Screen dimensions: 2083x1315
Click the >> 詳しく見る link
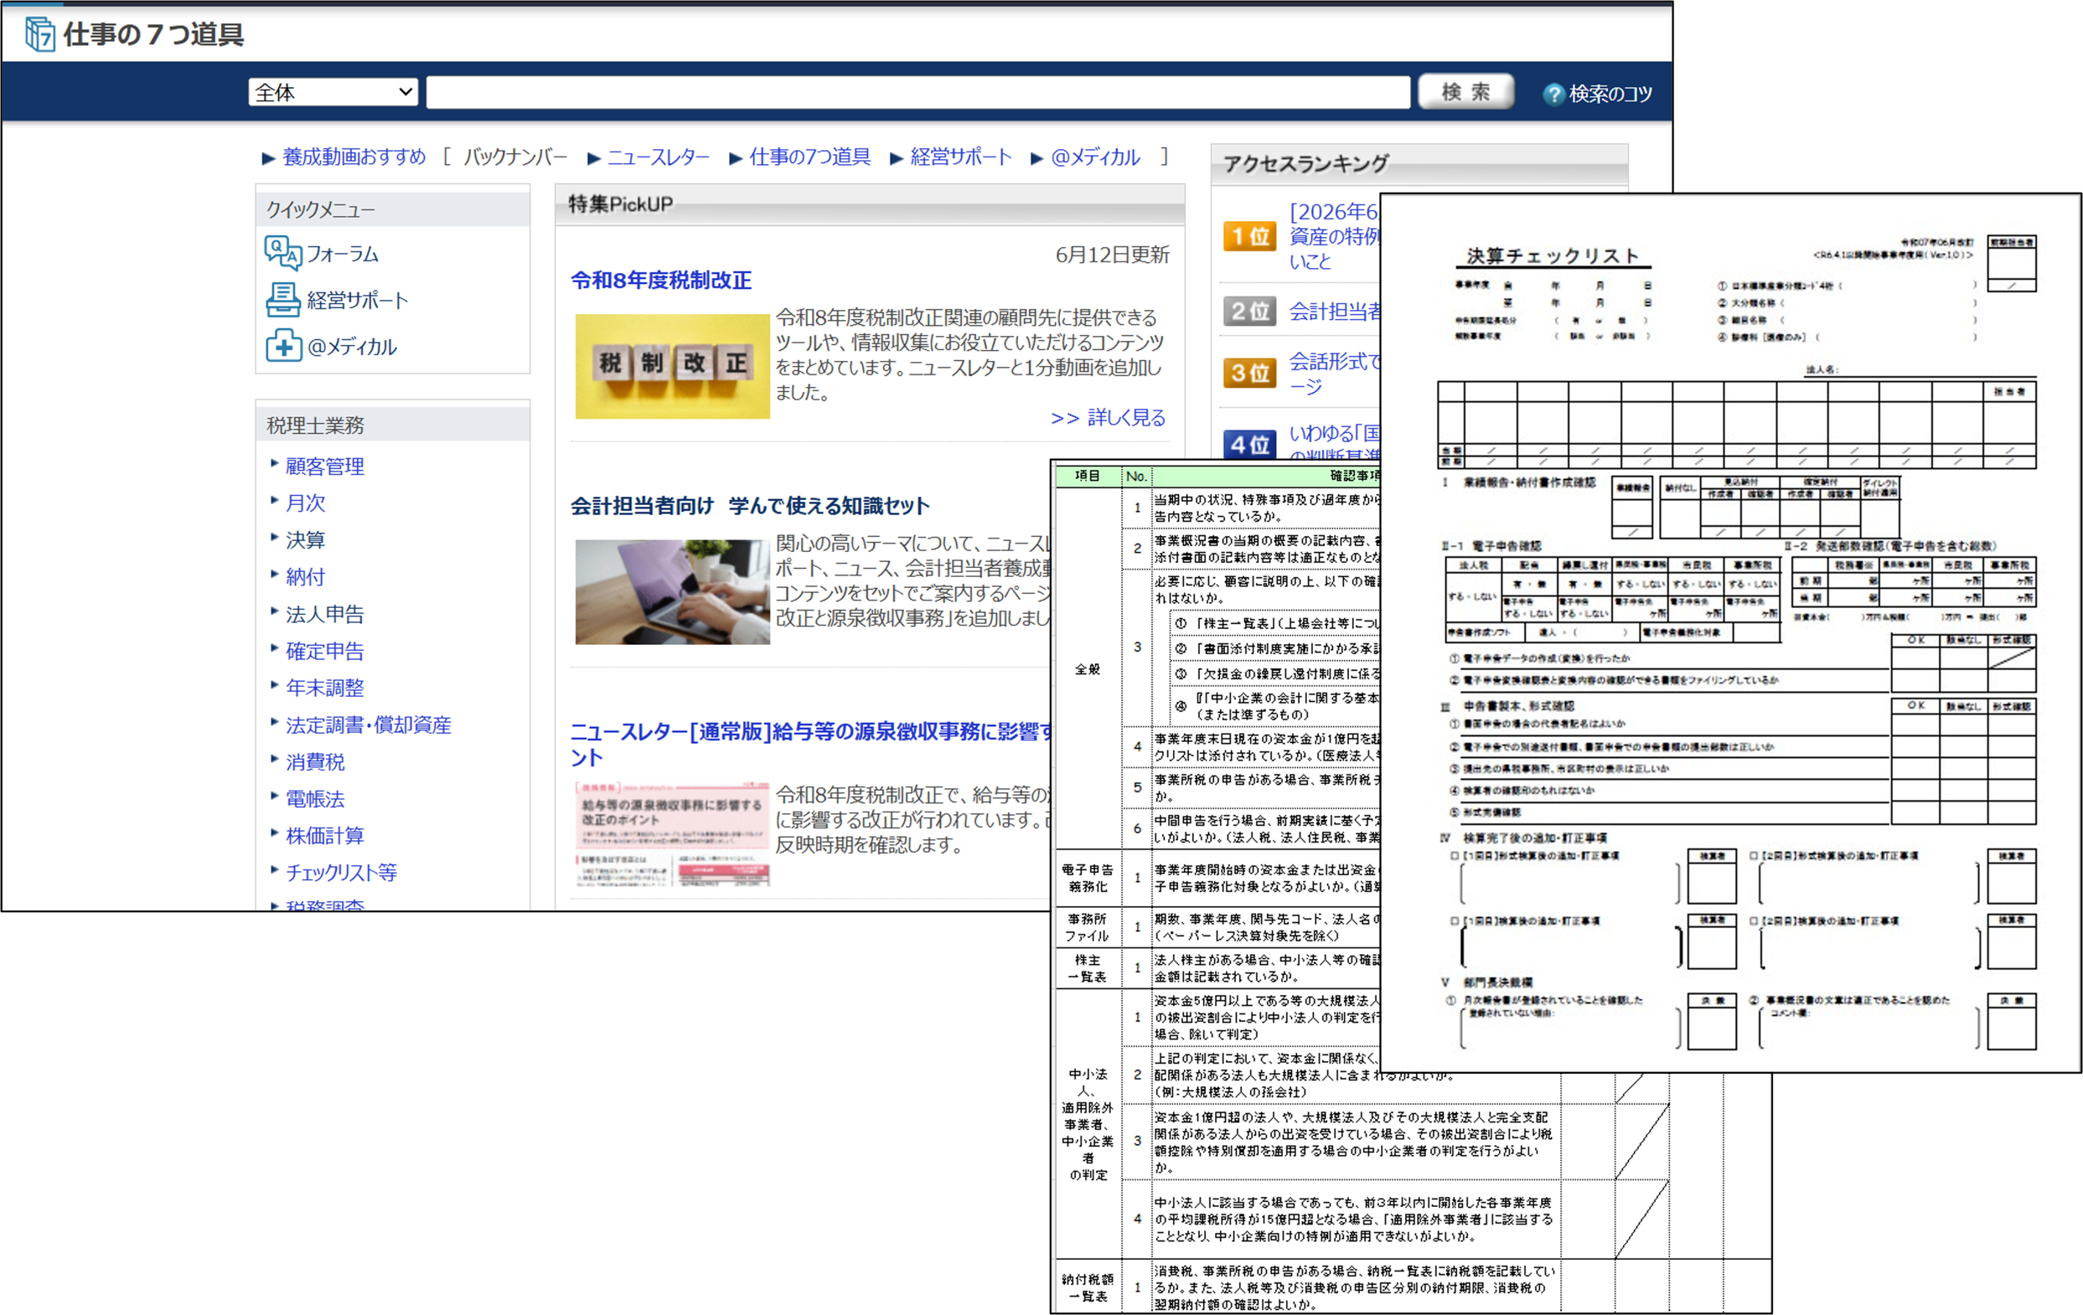(x=1108, y=419)
